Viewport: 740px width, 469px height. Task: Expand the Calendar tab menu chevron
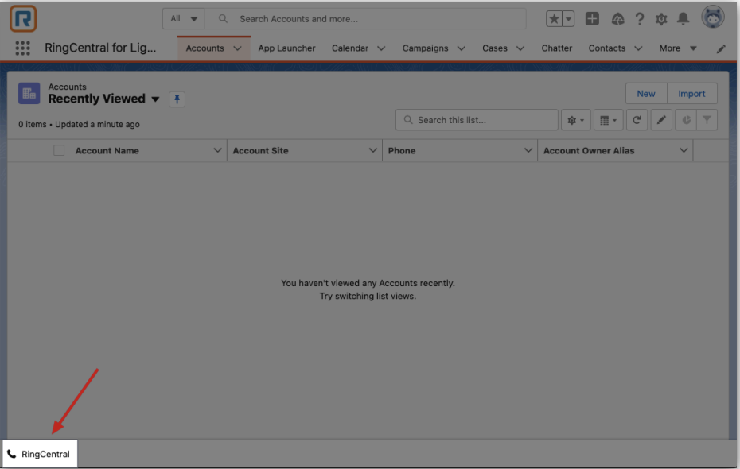(381, 48)
